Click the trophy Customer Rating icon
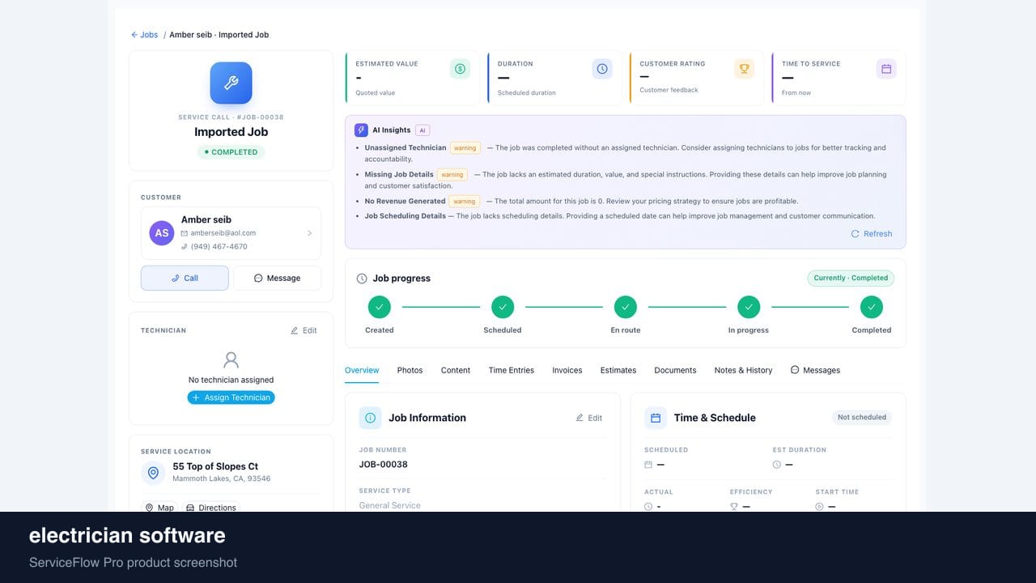1036x583 pixels. tap(744, 69)
